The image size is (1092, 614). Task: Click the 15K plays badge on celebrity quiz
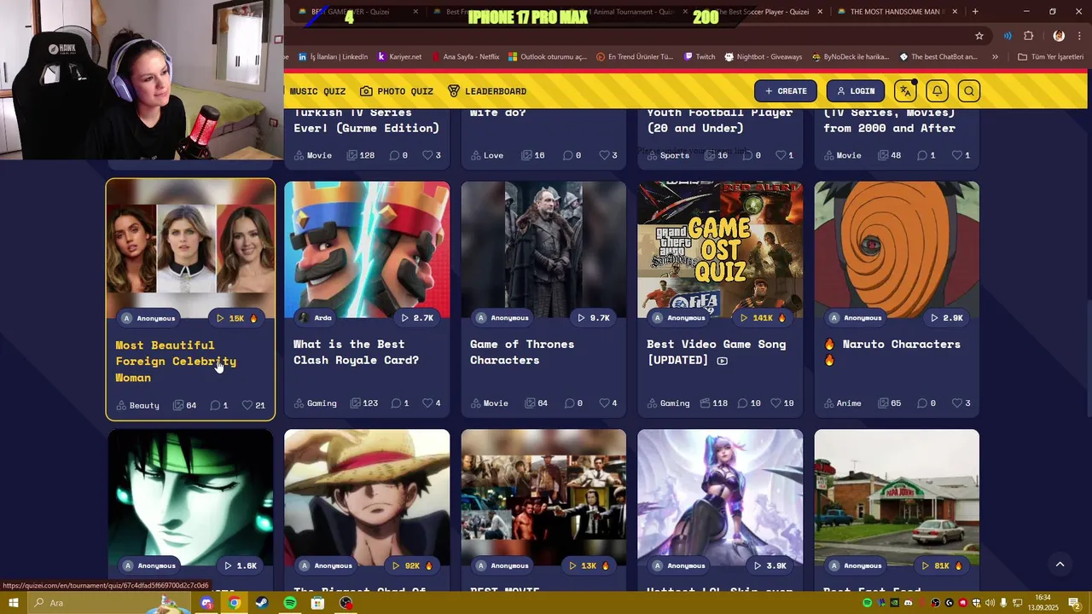[x=236, y=318]
